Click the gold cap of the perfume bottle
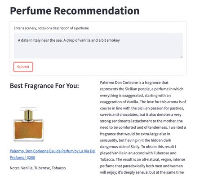The width and height of the screenshot is (213, 175). 28,115
